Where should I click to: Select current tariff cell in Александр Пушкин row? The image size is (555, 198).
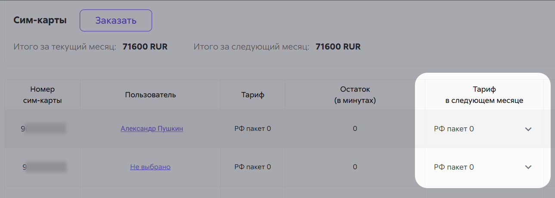click(x=253, y=129)
